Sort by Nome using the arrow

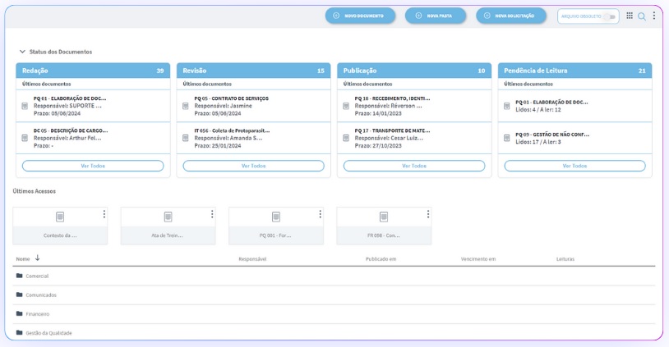pyautogui.click(x=37, y=258)
